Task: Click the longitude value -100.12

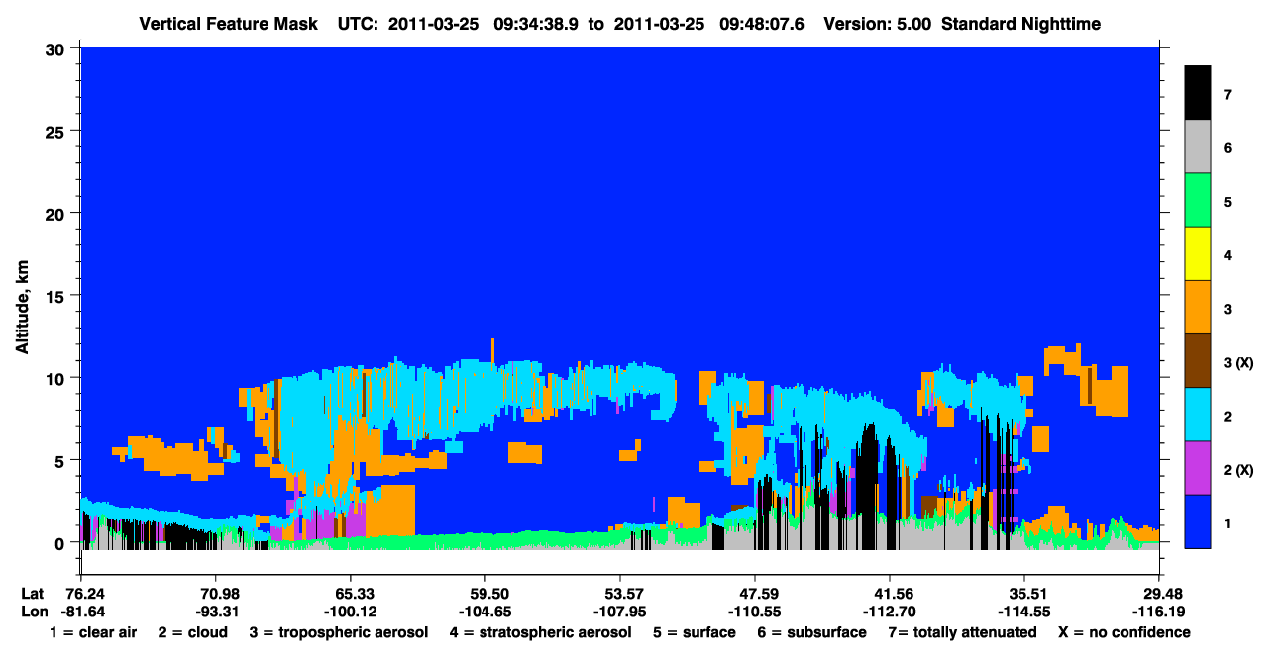Action: (x=350, y=612)
